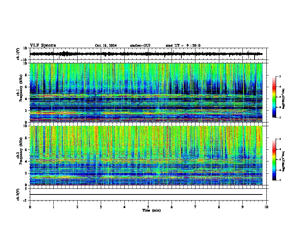
Task: Click the ch.1 color scale log(PSD) unit label
Action: 284,99
